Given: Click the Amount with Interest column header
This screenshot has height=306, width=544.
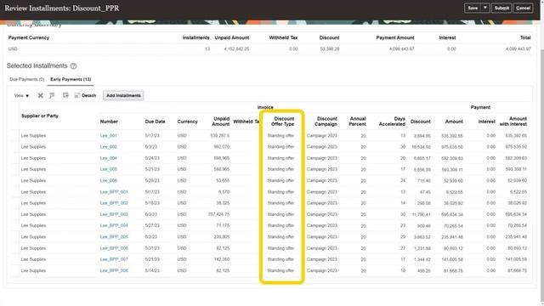Looking at the screenshot, I should [x=513, y=122].
